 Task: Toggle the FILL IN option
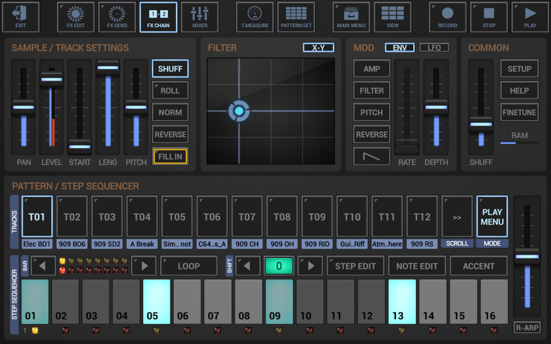pos(170,156)
